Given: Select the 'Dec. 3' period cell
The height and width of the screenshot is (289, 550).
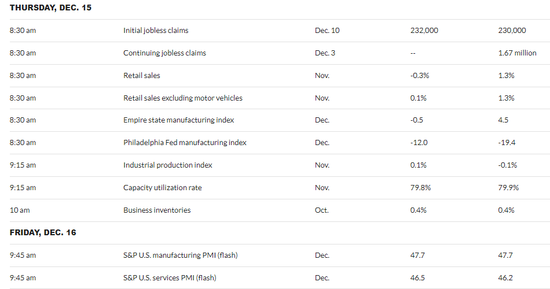Looking at the screenshot, I should 325,53.
